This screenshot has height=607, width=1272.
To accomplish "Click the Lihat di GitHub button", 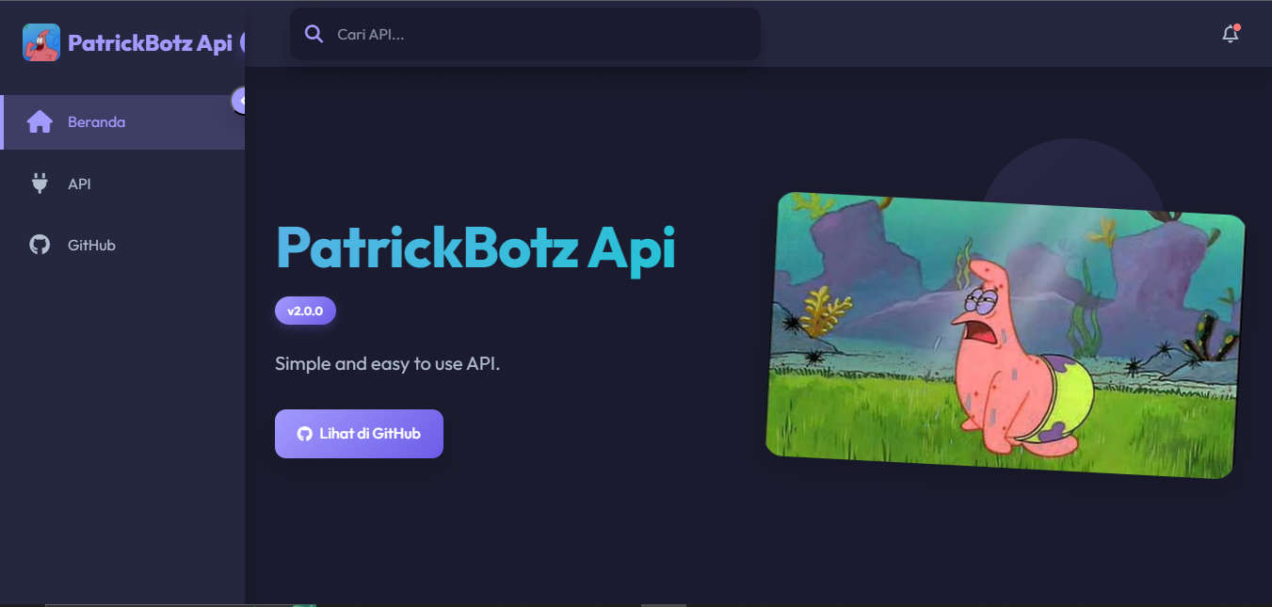I will coord(359,434).
